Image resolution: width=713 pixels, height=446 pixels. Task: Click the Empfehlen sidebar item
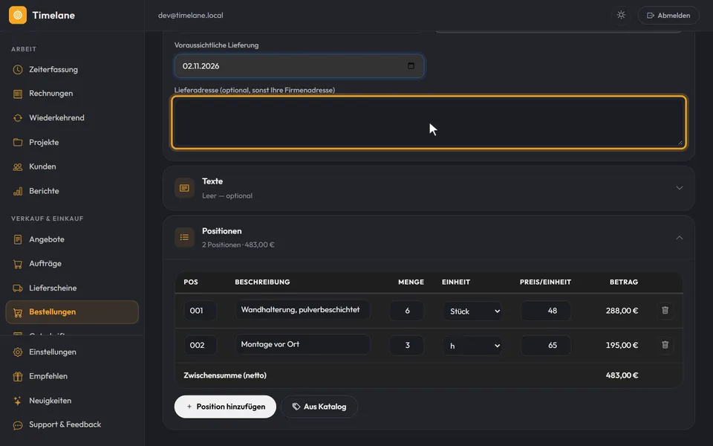pos(72,376)
